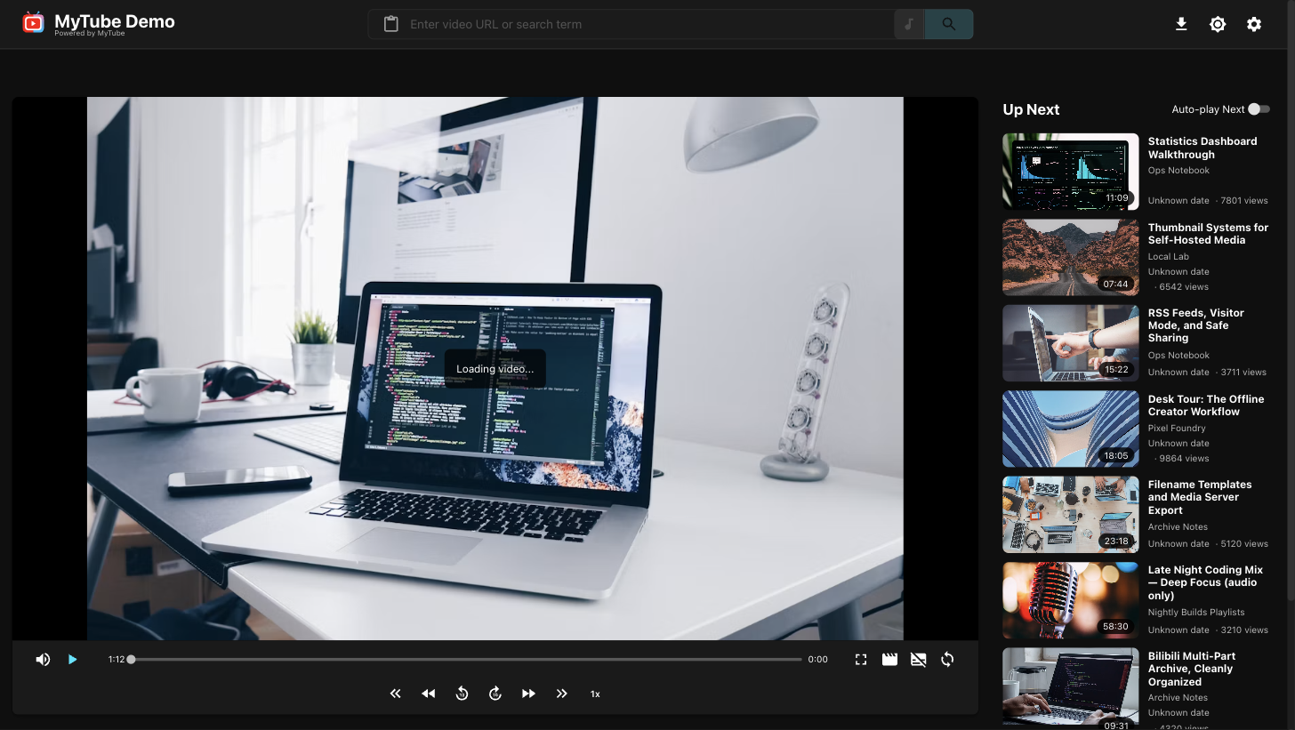Toggle cinema mode with the clapperboard icon
The image size is (1295, 730).
(x=889, y=660)
